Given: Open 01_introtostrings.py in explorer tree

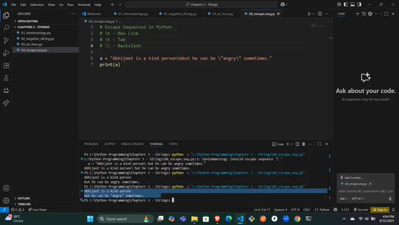Looking at the screenshot, I should click(x=36, y=33).
